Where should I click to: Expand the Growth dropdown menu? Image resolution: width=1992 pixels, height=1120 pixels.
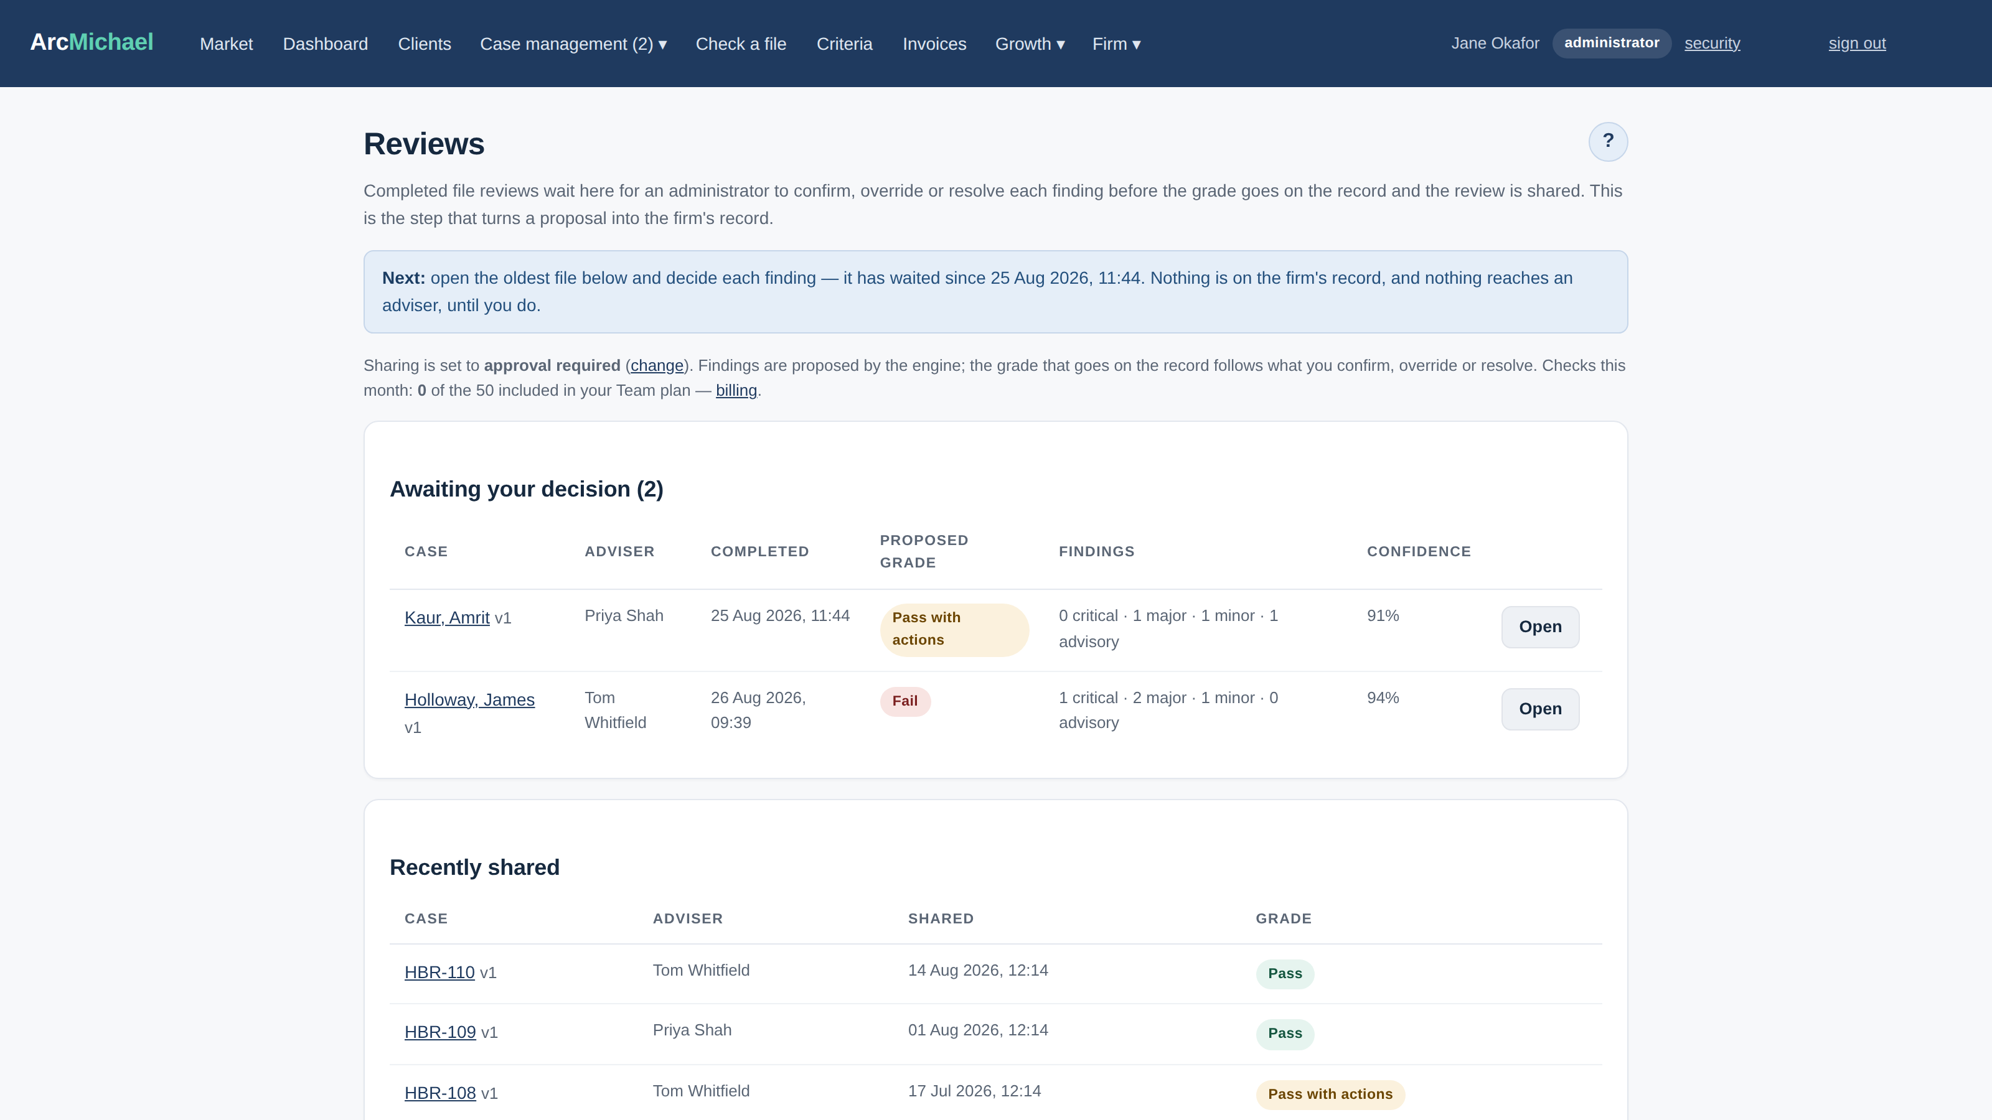click(1030, 44)
